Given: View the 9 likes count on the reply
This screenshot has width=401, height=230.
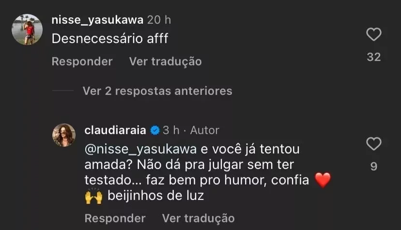Looking at the screenshot, I should 373,167.
